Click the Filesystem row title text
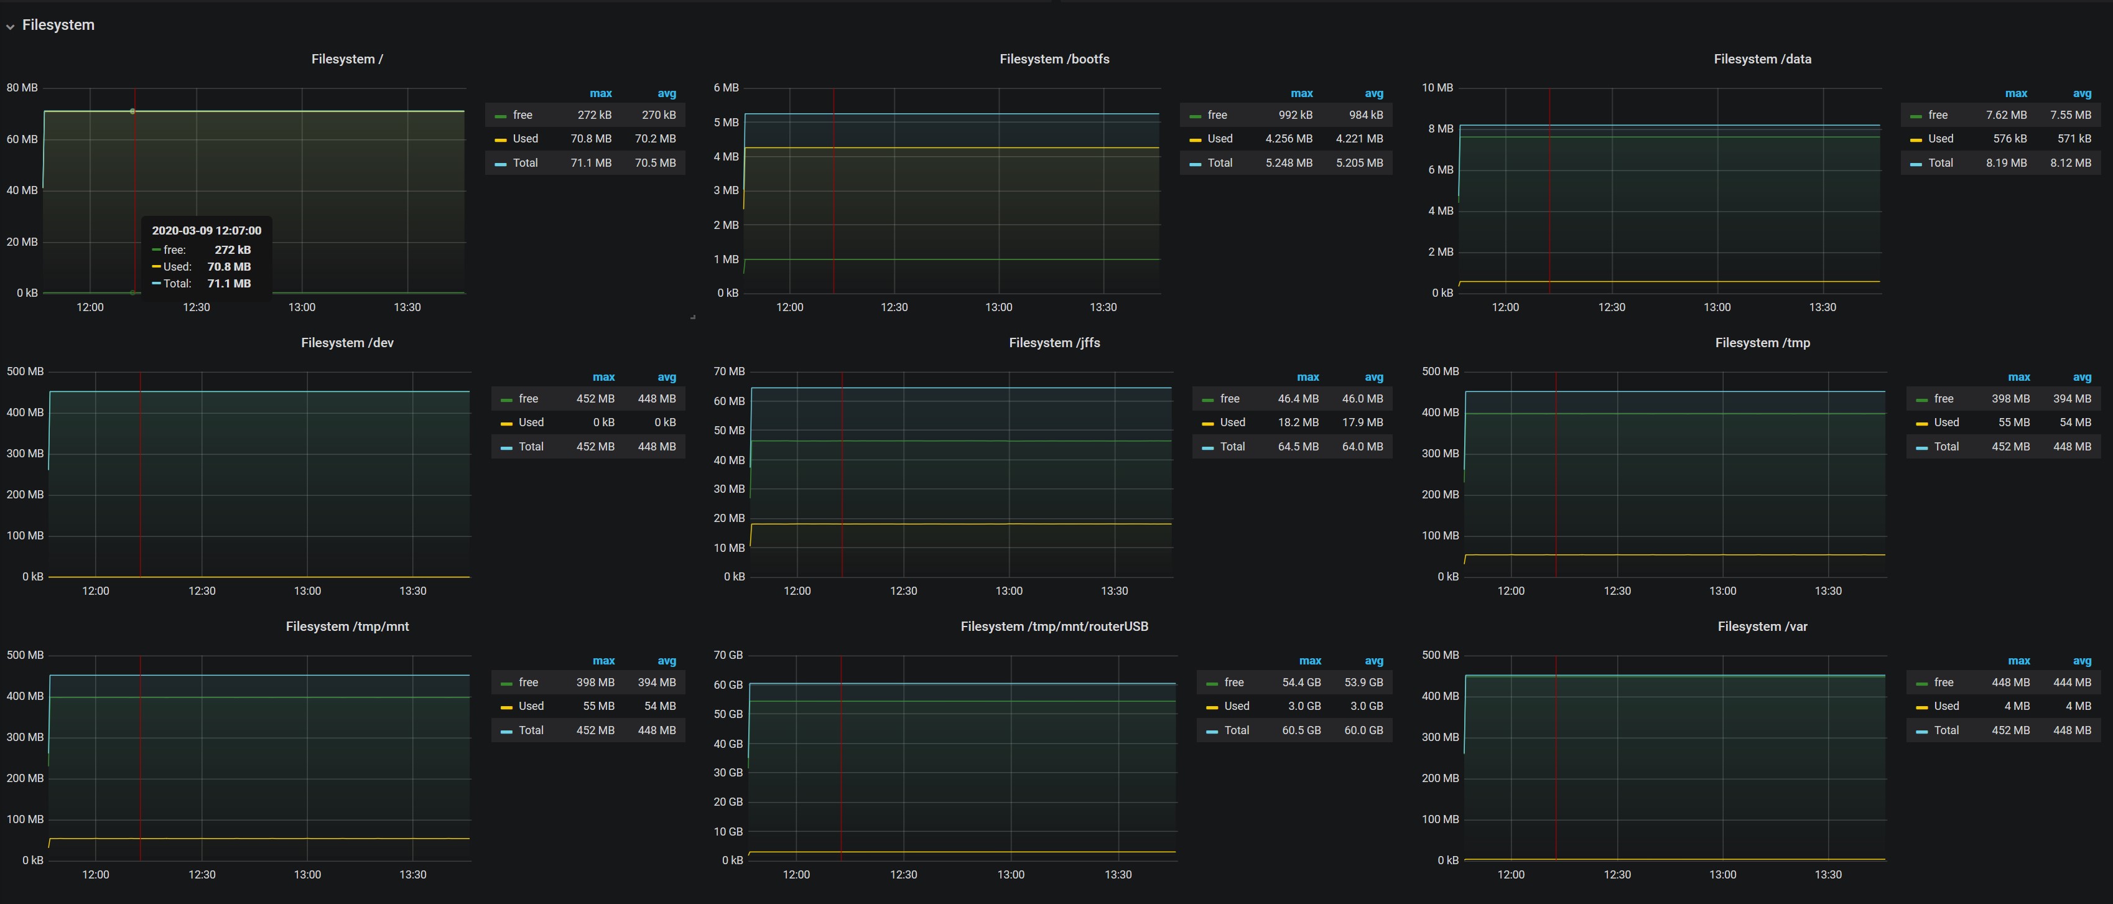The height and width of the screenshot is (904, 2113). 58,25
